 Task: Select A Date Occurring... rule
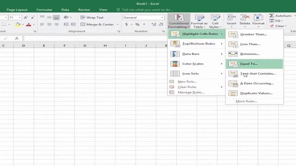click(254, 83)
